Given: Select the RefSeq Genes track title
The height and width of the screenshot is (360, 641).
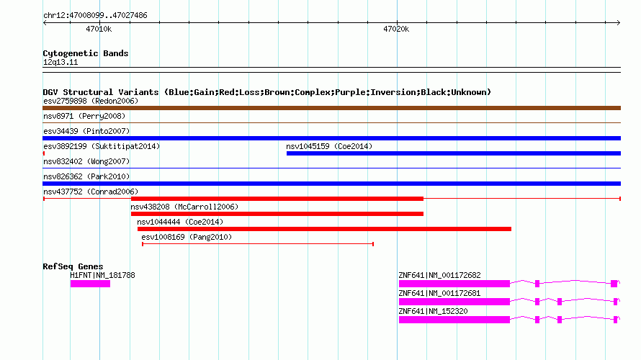Looking at the screenshot, I should (73, 266).
